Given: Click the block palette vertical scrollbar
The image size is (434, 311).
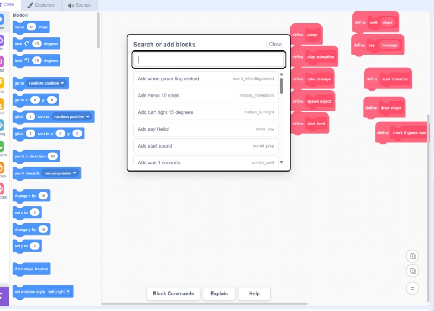Looking at the screenshot, I should click(98, 30).
